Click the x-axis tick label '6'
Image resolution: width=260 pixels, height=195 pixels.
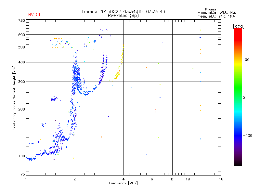click(x=152, y=179)
